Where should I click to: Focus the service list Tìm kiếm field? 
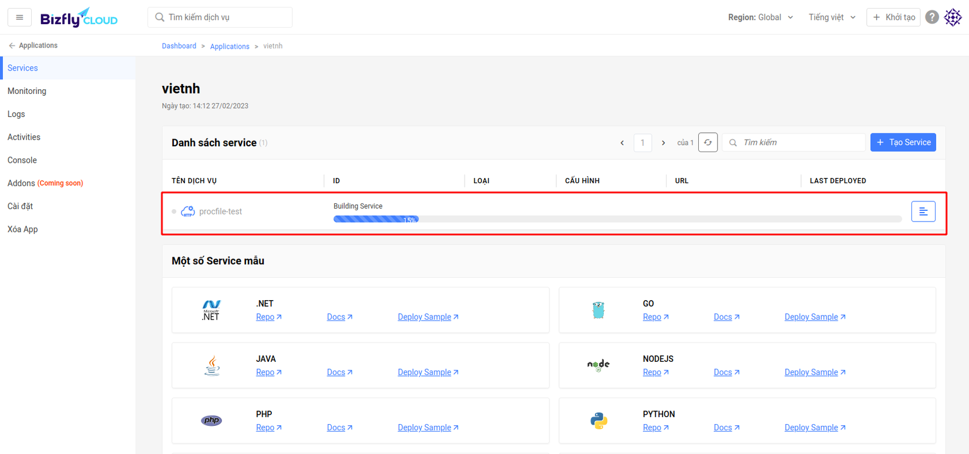point(793,142)
